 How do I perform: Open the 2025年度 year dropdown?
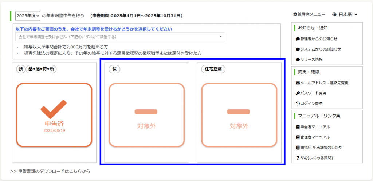(28, 16)
